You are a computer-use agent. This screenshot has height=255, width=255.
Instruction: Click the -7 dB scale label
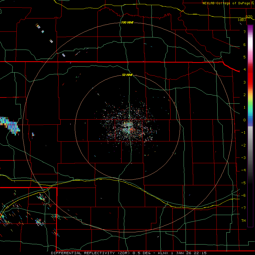(x=243, y=208)
